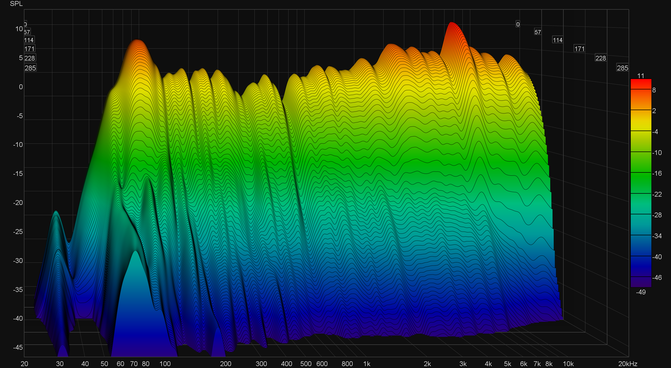This screenshot has width=671, height=368.
Task: Click the red segment of the color scale
Action: [x=641, y=84]
